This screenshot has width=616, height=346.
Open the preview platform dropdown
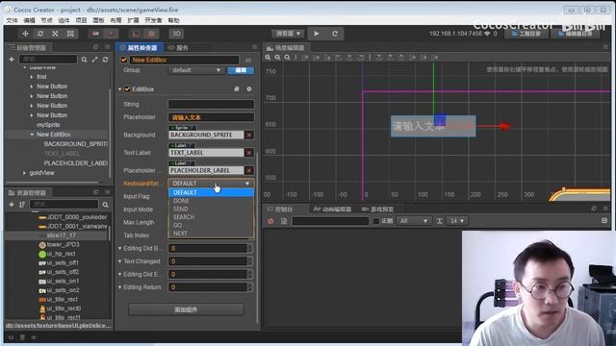tap(288, 34)
